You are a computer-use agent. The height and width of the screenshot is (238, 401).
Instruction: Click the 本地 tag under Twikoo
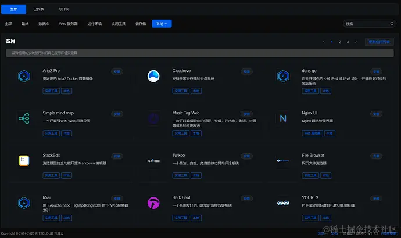click(x=196, y=176)
